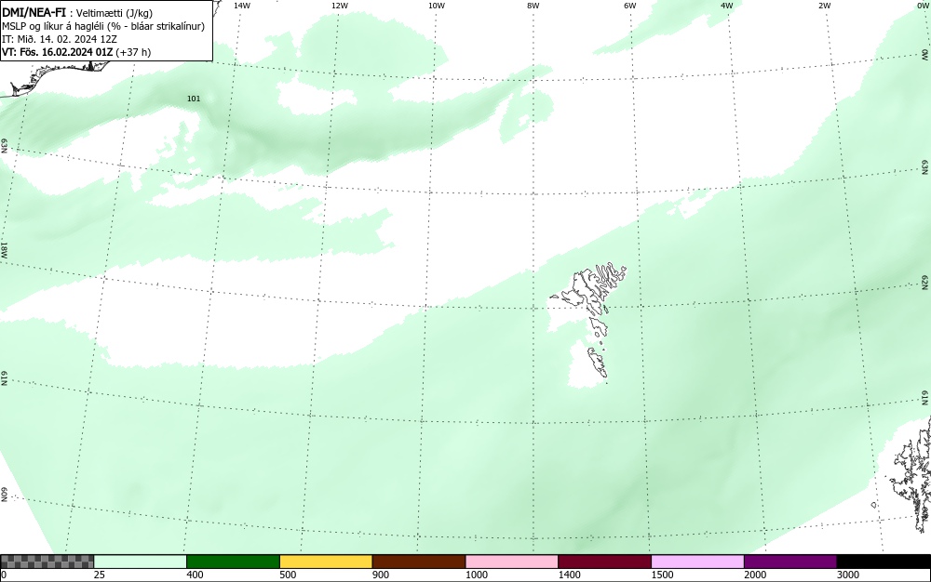Image resolution: width=931 pixels, height=582 pixels.
Task: Click the 'IT: Mið. 14. 02. 2024 12Z' line
Action: (60, 39)
